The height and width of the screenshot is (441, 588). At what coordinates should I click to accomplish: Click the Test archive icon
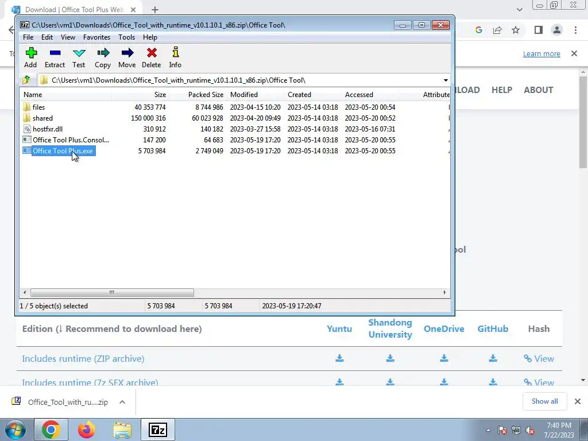pos(79,53)
